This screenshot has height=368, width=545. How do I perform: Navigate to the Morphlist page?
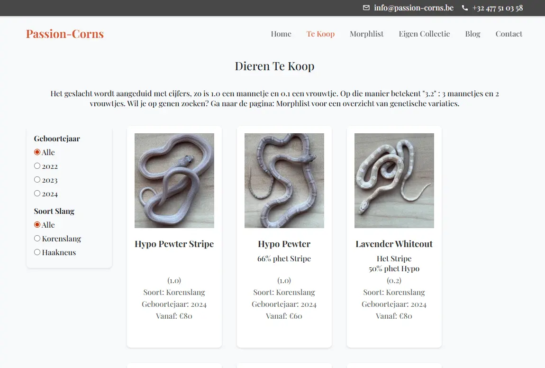(366, 34)
